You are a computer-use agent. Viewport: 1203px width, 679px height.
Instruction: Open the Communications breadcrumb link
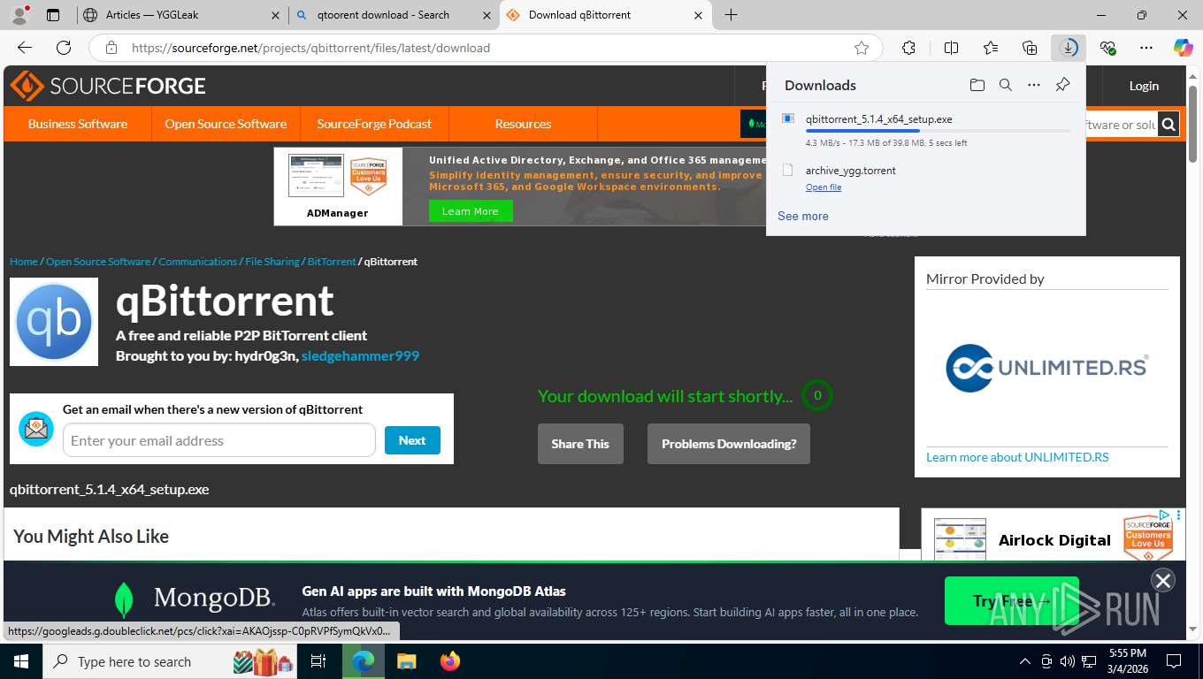[198, 262]
